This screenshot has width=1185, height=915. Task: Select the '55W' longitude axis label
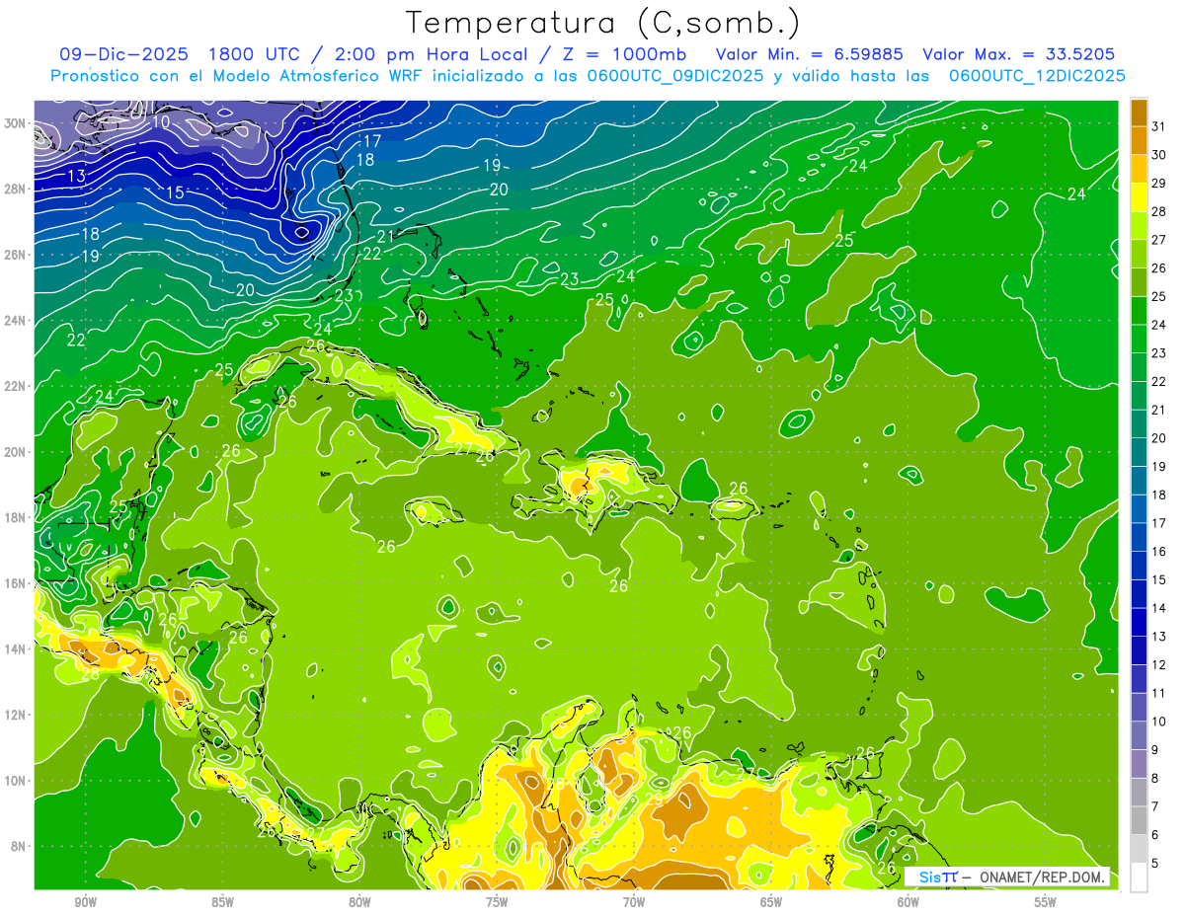pos(1046,902)
